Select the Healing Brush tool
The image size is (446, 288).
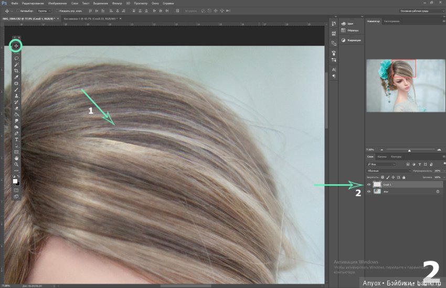point(16,83)
